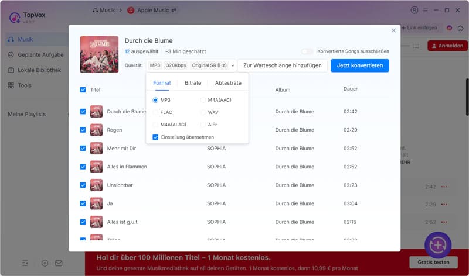
Task: Click the TopVox logo icon
Action: point(14,18)
